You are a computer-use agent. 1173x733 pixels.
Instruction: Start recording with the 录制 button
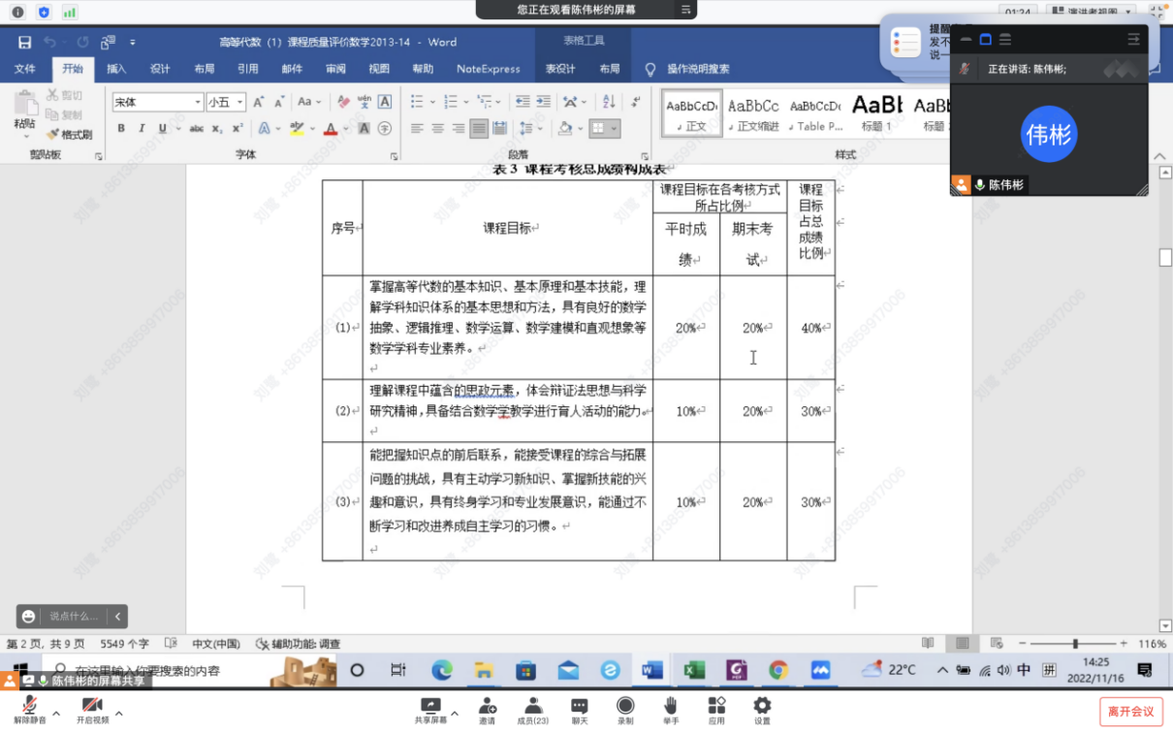click(625, 710)
